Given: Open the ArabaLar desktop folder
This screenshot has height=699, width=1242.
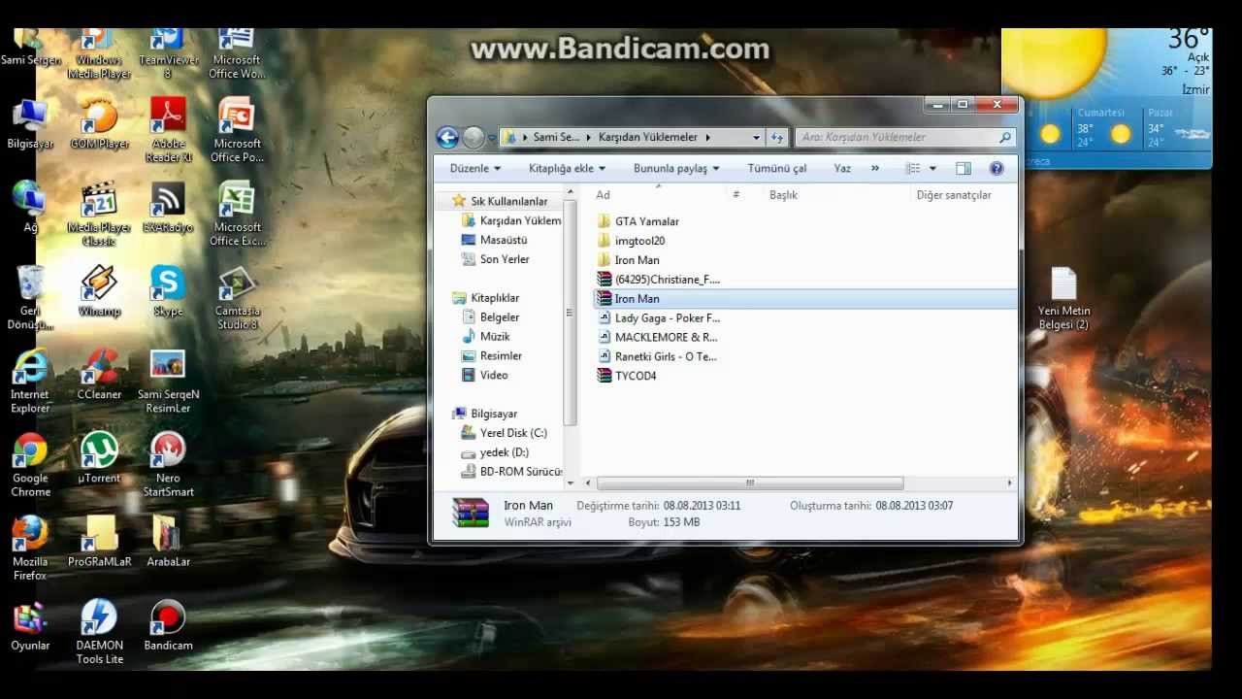Looking at the screenshot, I should [168, 542].
